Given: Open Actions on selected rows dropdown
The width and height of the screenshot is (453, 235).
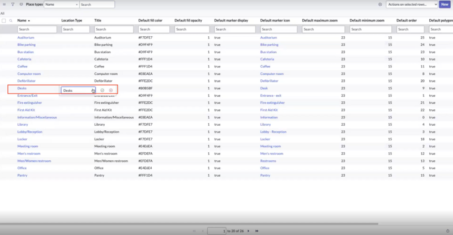Looking at the screenshot, I should tap(412, 5).
